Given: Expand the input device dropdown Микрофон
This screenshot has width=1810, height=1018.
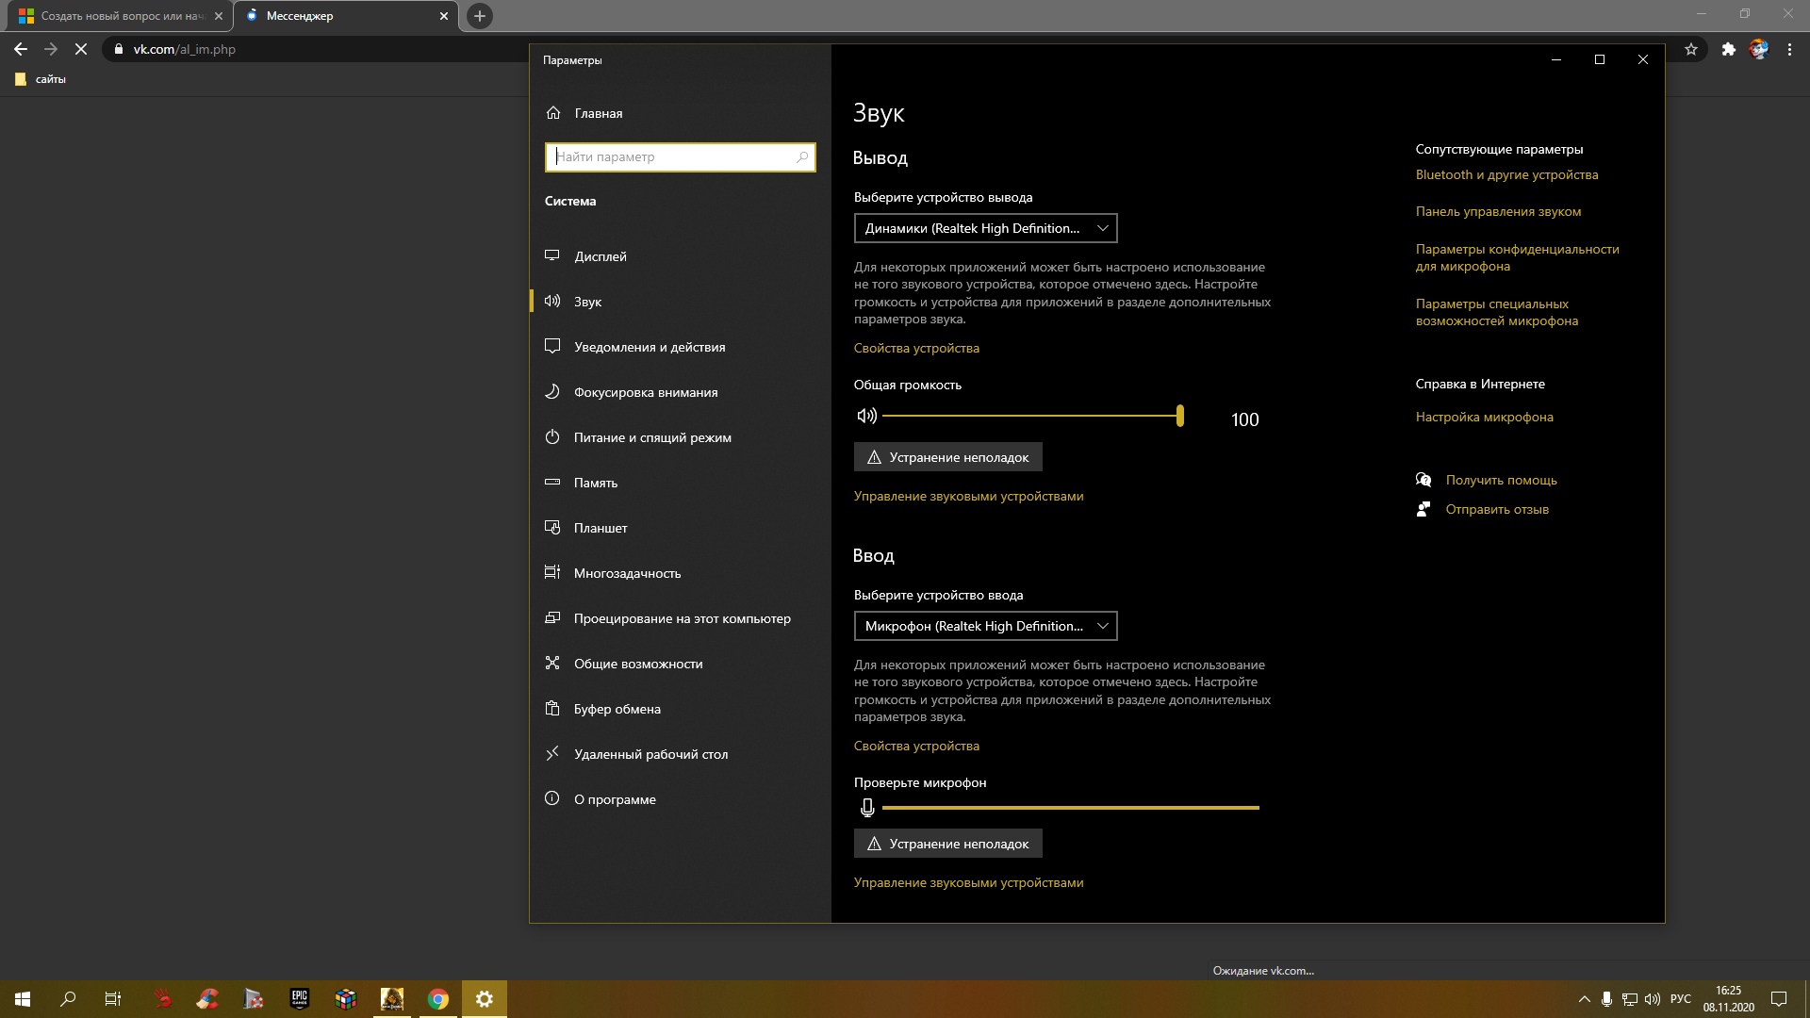Looking at the screenshot, I should point(985,626).
